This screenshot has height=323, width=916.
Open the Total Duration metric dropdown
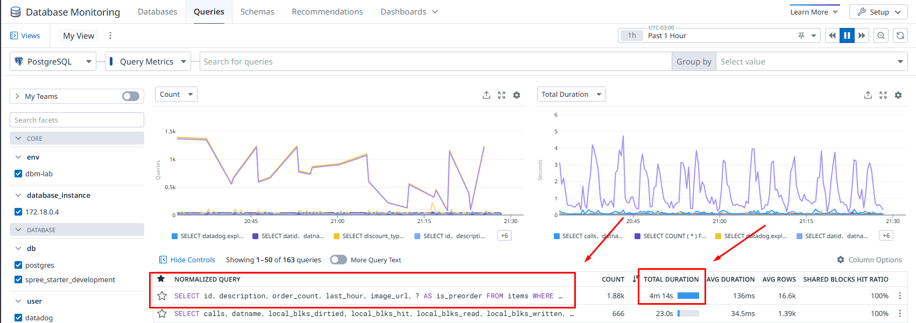[x=571, y=94]
